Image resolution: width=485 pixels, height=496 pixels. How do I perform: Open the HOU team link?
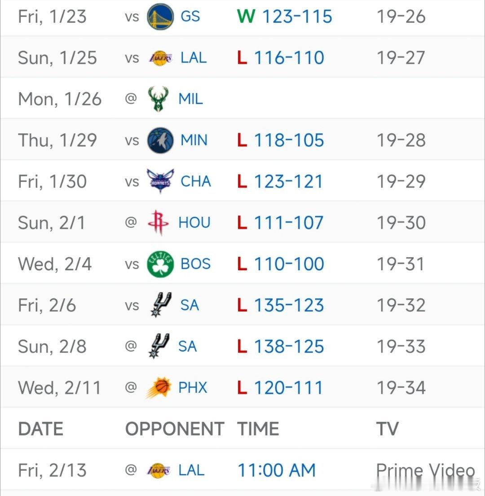194,223
